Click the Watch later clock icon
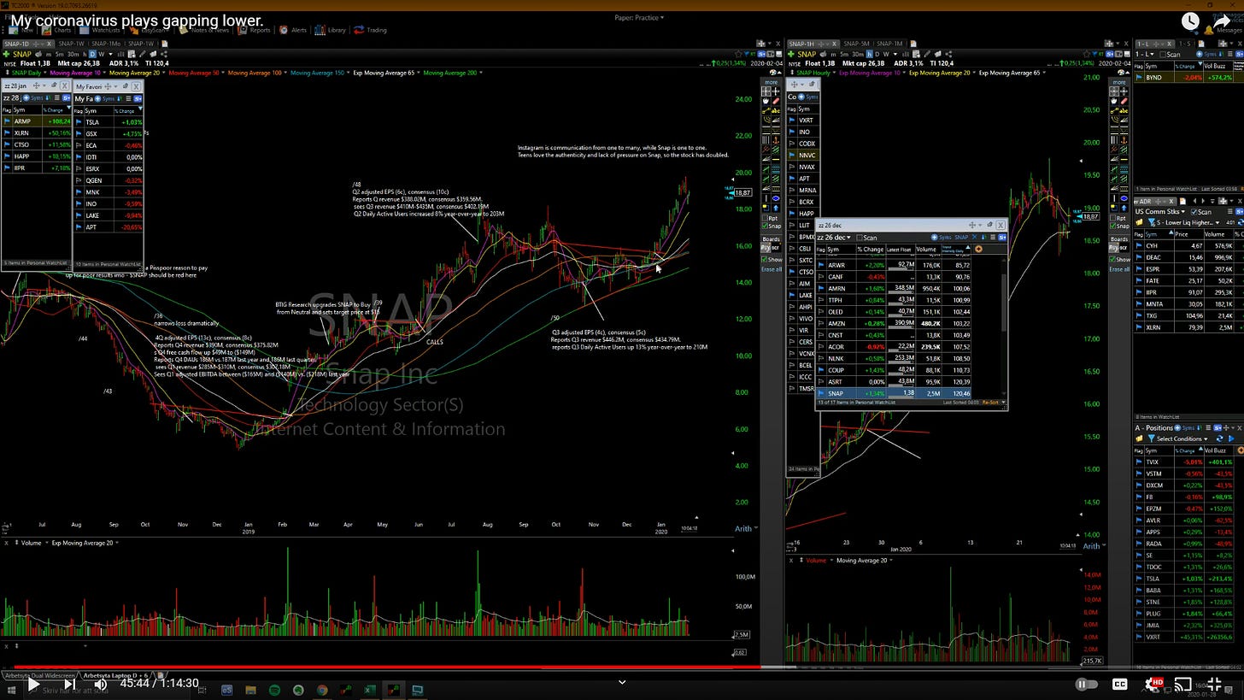 [x=1190, y=21]
